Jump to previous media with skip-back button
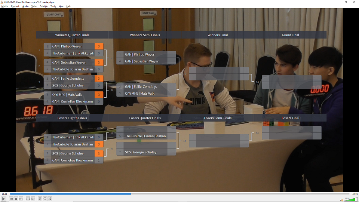Image resolution: width=359 pixels, height=202 pixels. [11, 199]
